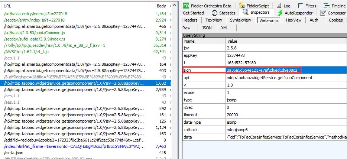Click the AutoResponder lightning icon
Image resolution: width=347 pixels, height=159 pixels.
(280, 13)
